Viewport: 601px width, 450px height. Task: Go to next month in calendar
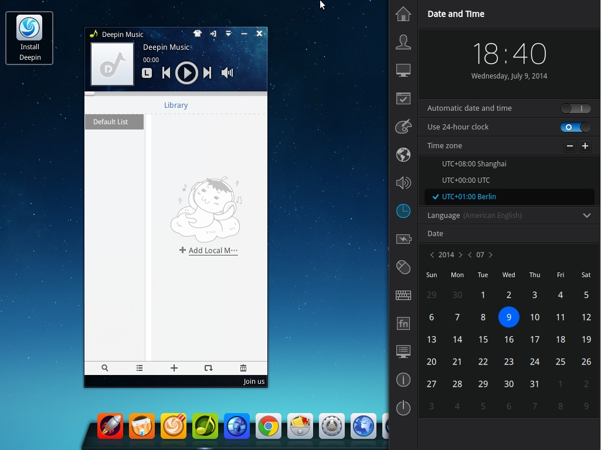click(x=491, y=255)
